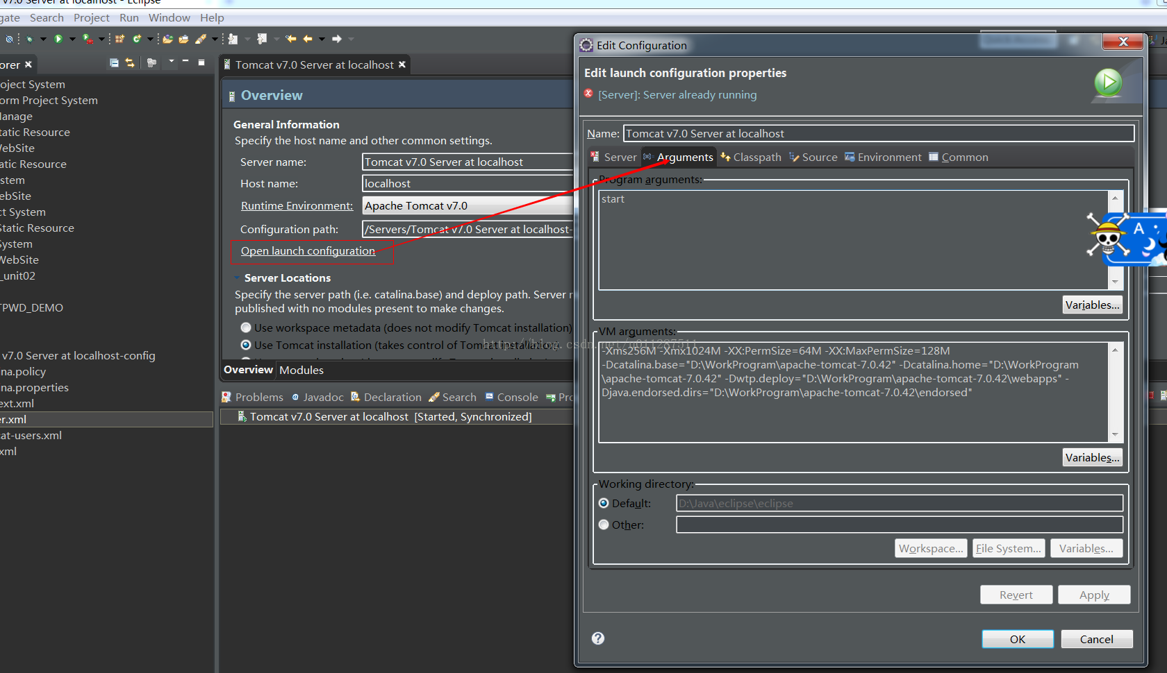
Task: Toggle Link with Editor in explorer
Action: coord(130,62)
